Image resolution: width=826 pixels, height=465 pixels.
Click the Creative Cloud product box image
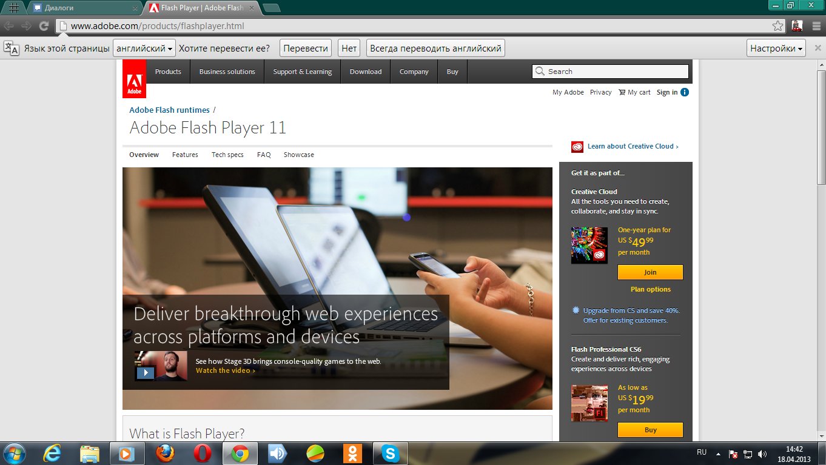click(x=589, y=246)
